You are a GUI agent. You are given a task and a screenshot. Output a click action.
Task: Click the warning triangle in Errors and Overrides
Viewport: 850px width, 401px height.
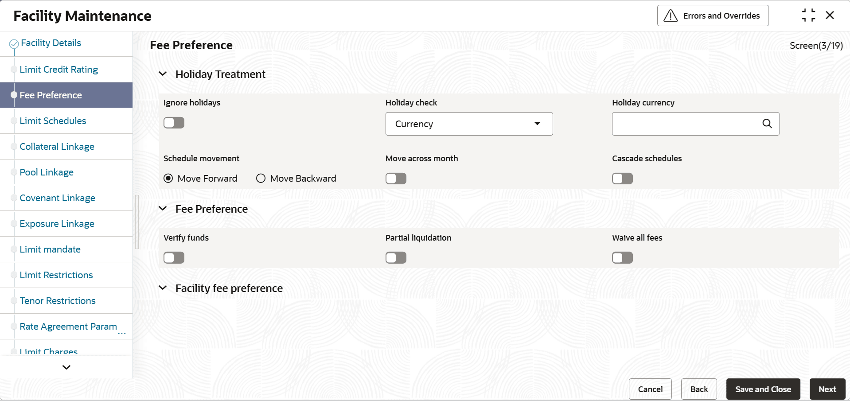pyautogui.click(x=671, y=16)
